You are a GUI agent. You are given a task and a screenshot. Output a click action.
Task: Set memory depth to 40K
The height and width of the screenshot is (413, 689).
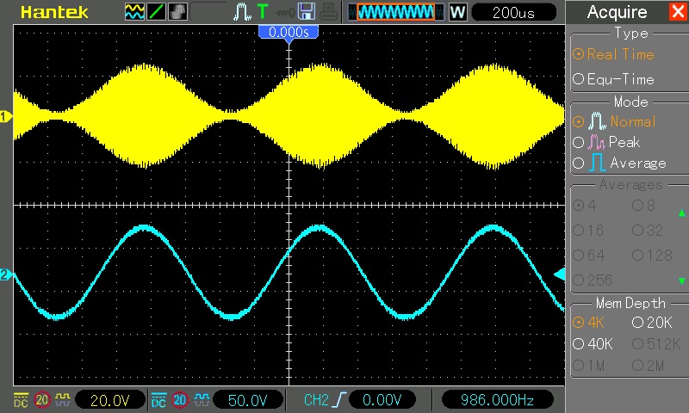pyautogui.click(x=593, y=343)
